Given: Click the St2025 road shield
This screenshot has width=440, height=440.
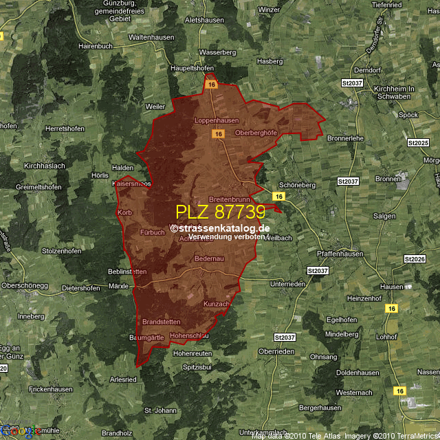Looking at the screenshot, I should (417, 143).
